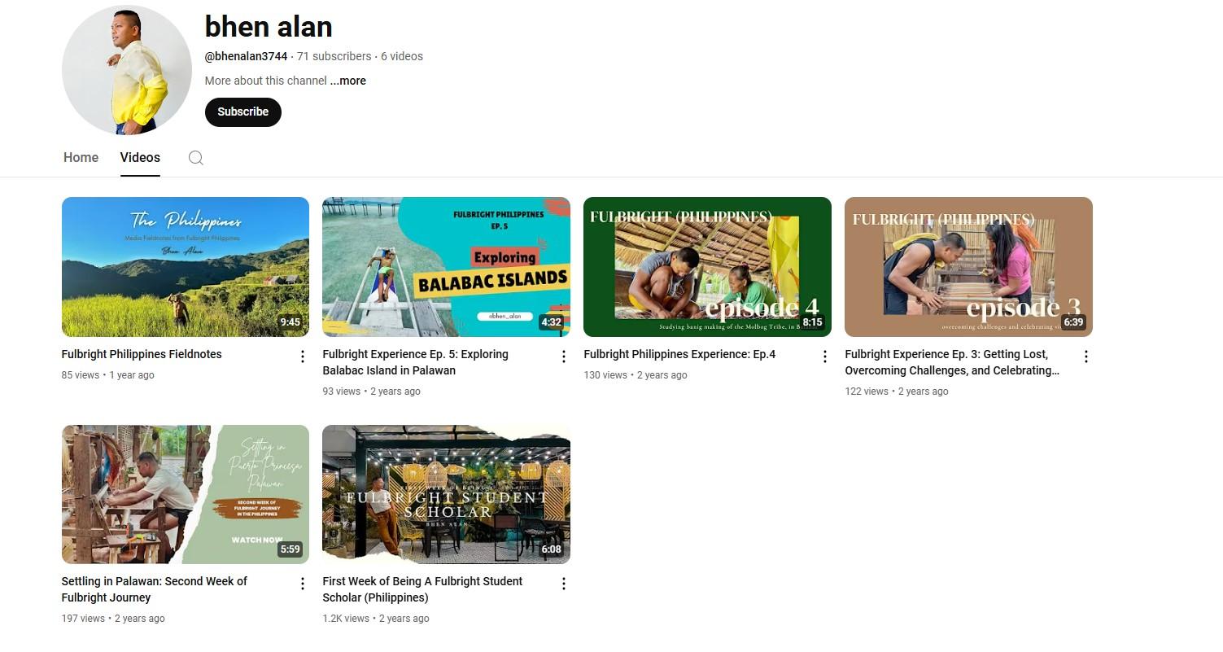This screenshot has height=652, width=1223.
Task: Click the 6 videos count text
Action: coord(402,56)
